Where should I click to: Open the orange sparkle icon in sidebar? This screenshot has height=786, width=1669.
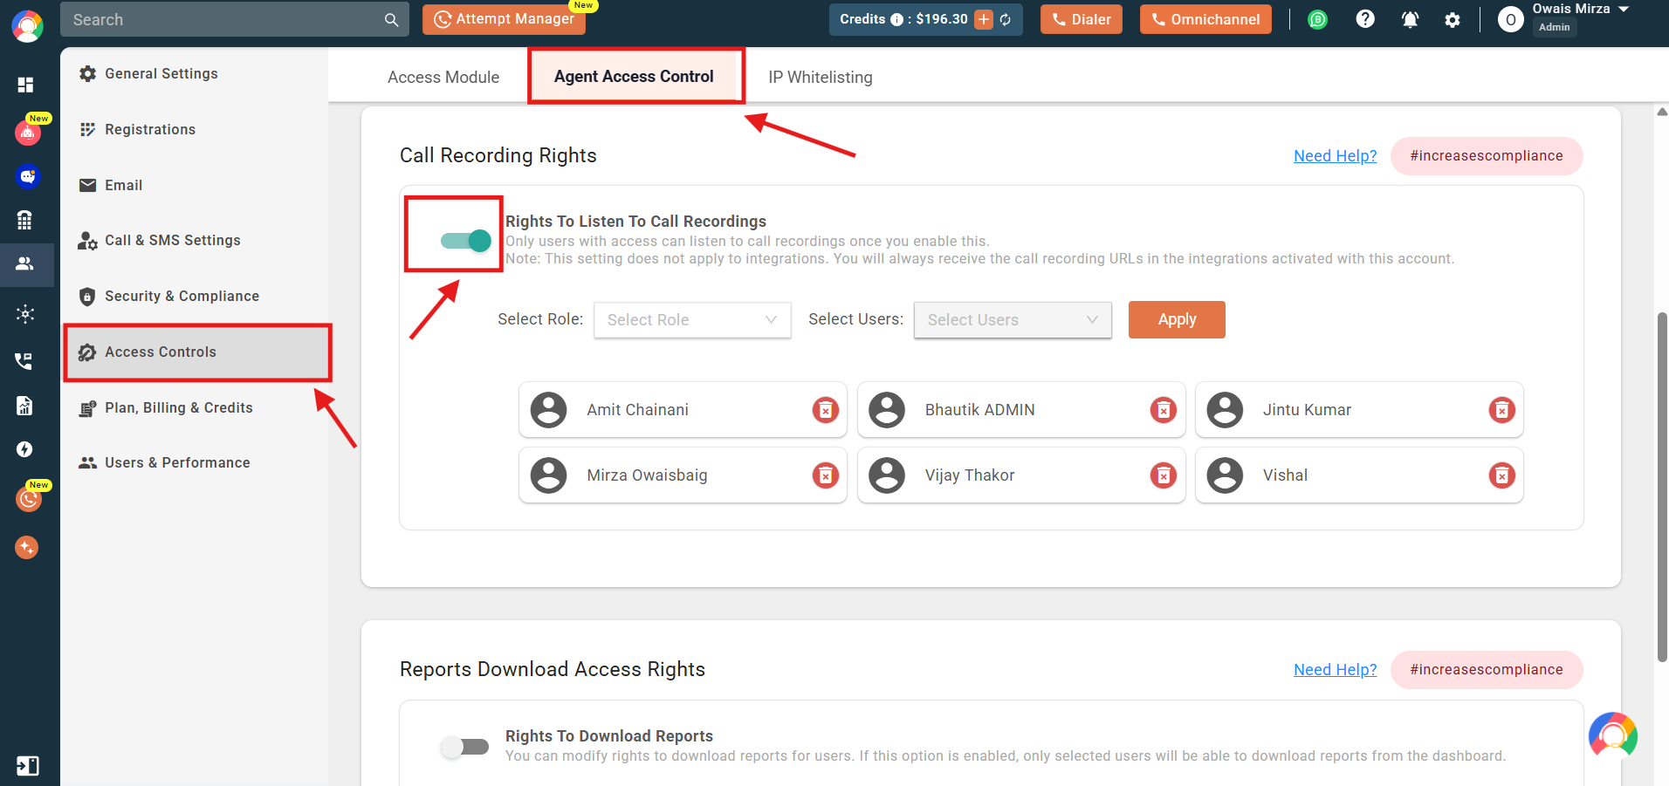coord(26,547)
